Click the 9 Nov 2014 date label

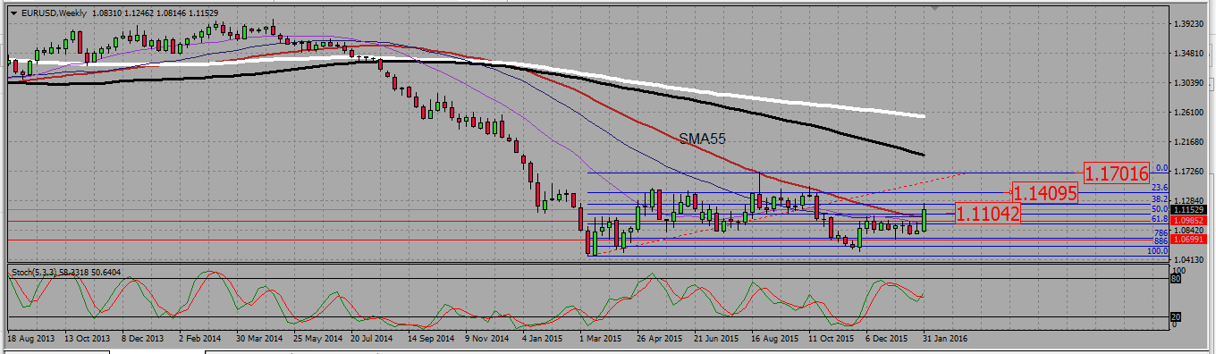point(487,340)
